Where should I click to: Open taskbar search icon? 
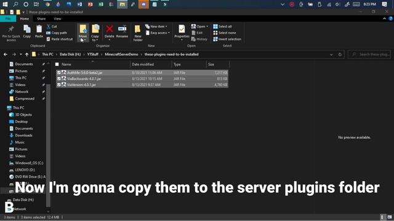(15, 4)
